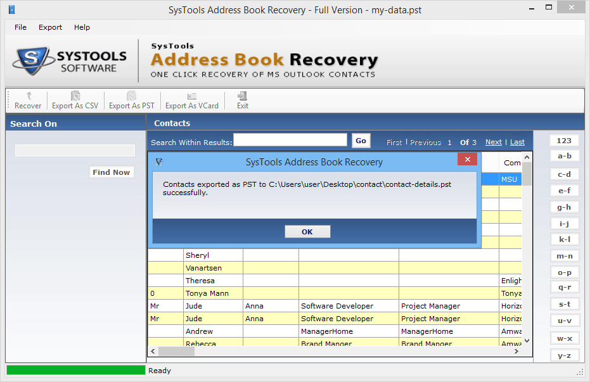590x382 pixels.
Task: Click the green progress bar
Action: tap(75, 371)
